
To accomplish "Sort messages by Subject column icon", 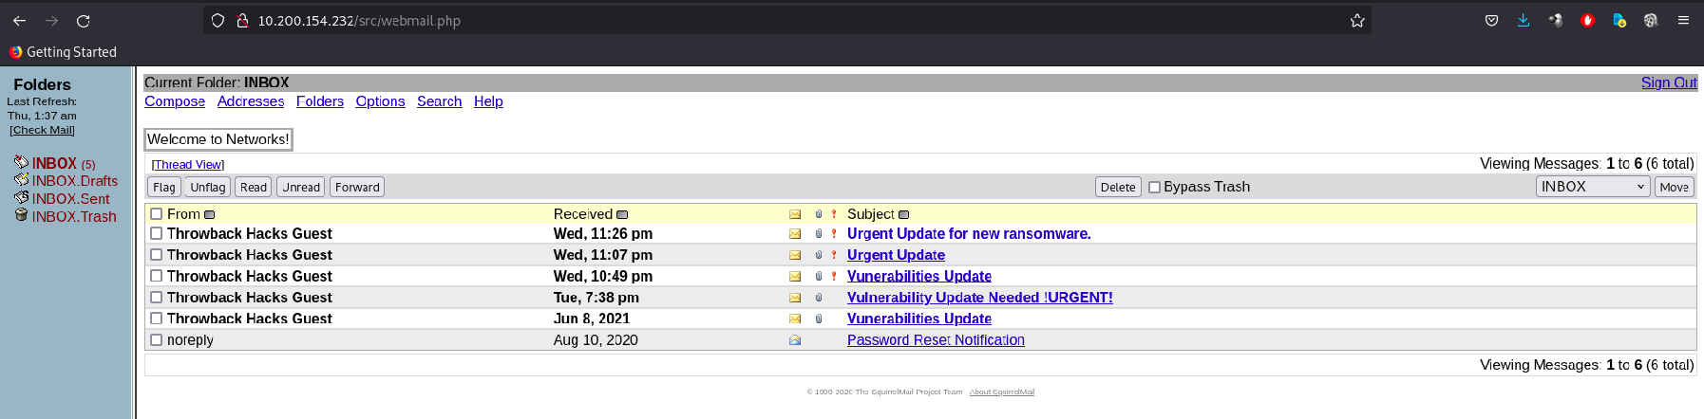I will [903, 215].
